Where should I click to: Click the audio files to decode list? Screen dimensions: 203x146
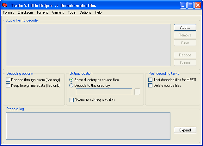[88, 45]
